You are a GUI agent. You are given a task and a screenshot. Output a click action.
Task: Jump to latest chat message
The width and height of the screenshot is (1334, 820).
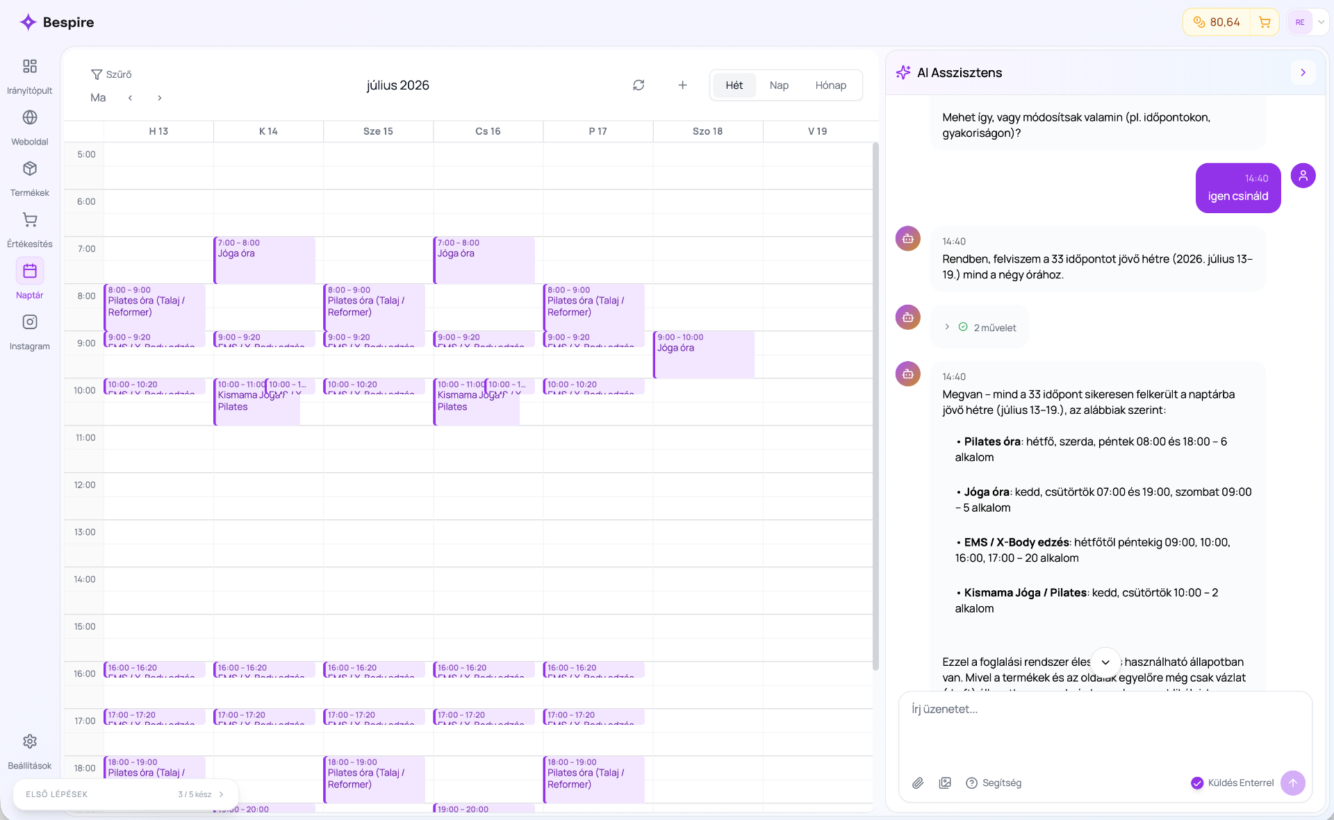1105,662
